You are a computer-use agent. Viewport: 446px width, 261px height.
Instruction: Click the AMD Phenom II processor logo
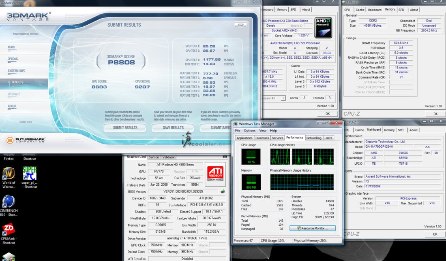pos(323,28)
